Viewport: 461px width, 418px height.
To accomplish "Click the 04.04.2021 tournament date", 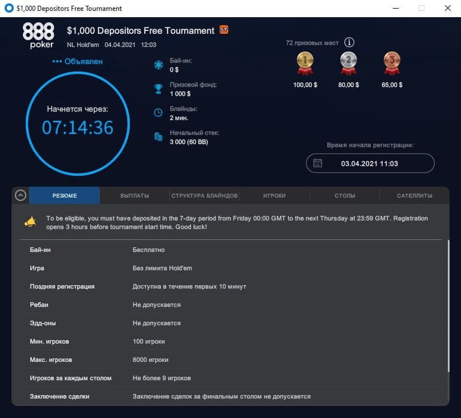I will point(120,45).
